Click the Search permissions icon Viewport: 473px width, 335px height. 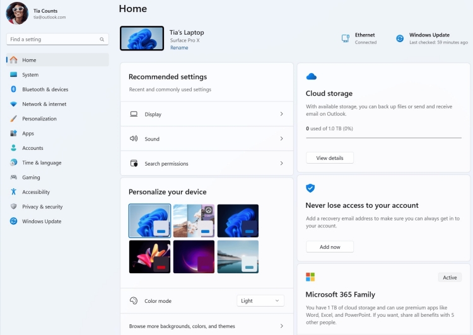click(134, 163)
